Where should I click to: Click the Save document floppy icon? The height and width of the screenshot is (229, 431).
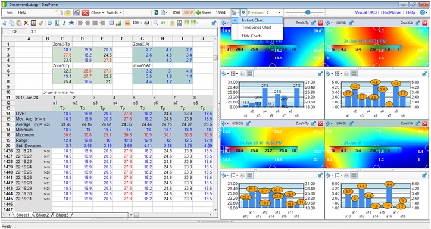coord(76,12)
